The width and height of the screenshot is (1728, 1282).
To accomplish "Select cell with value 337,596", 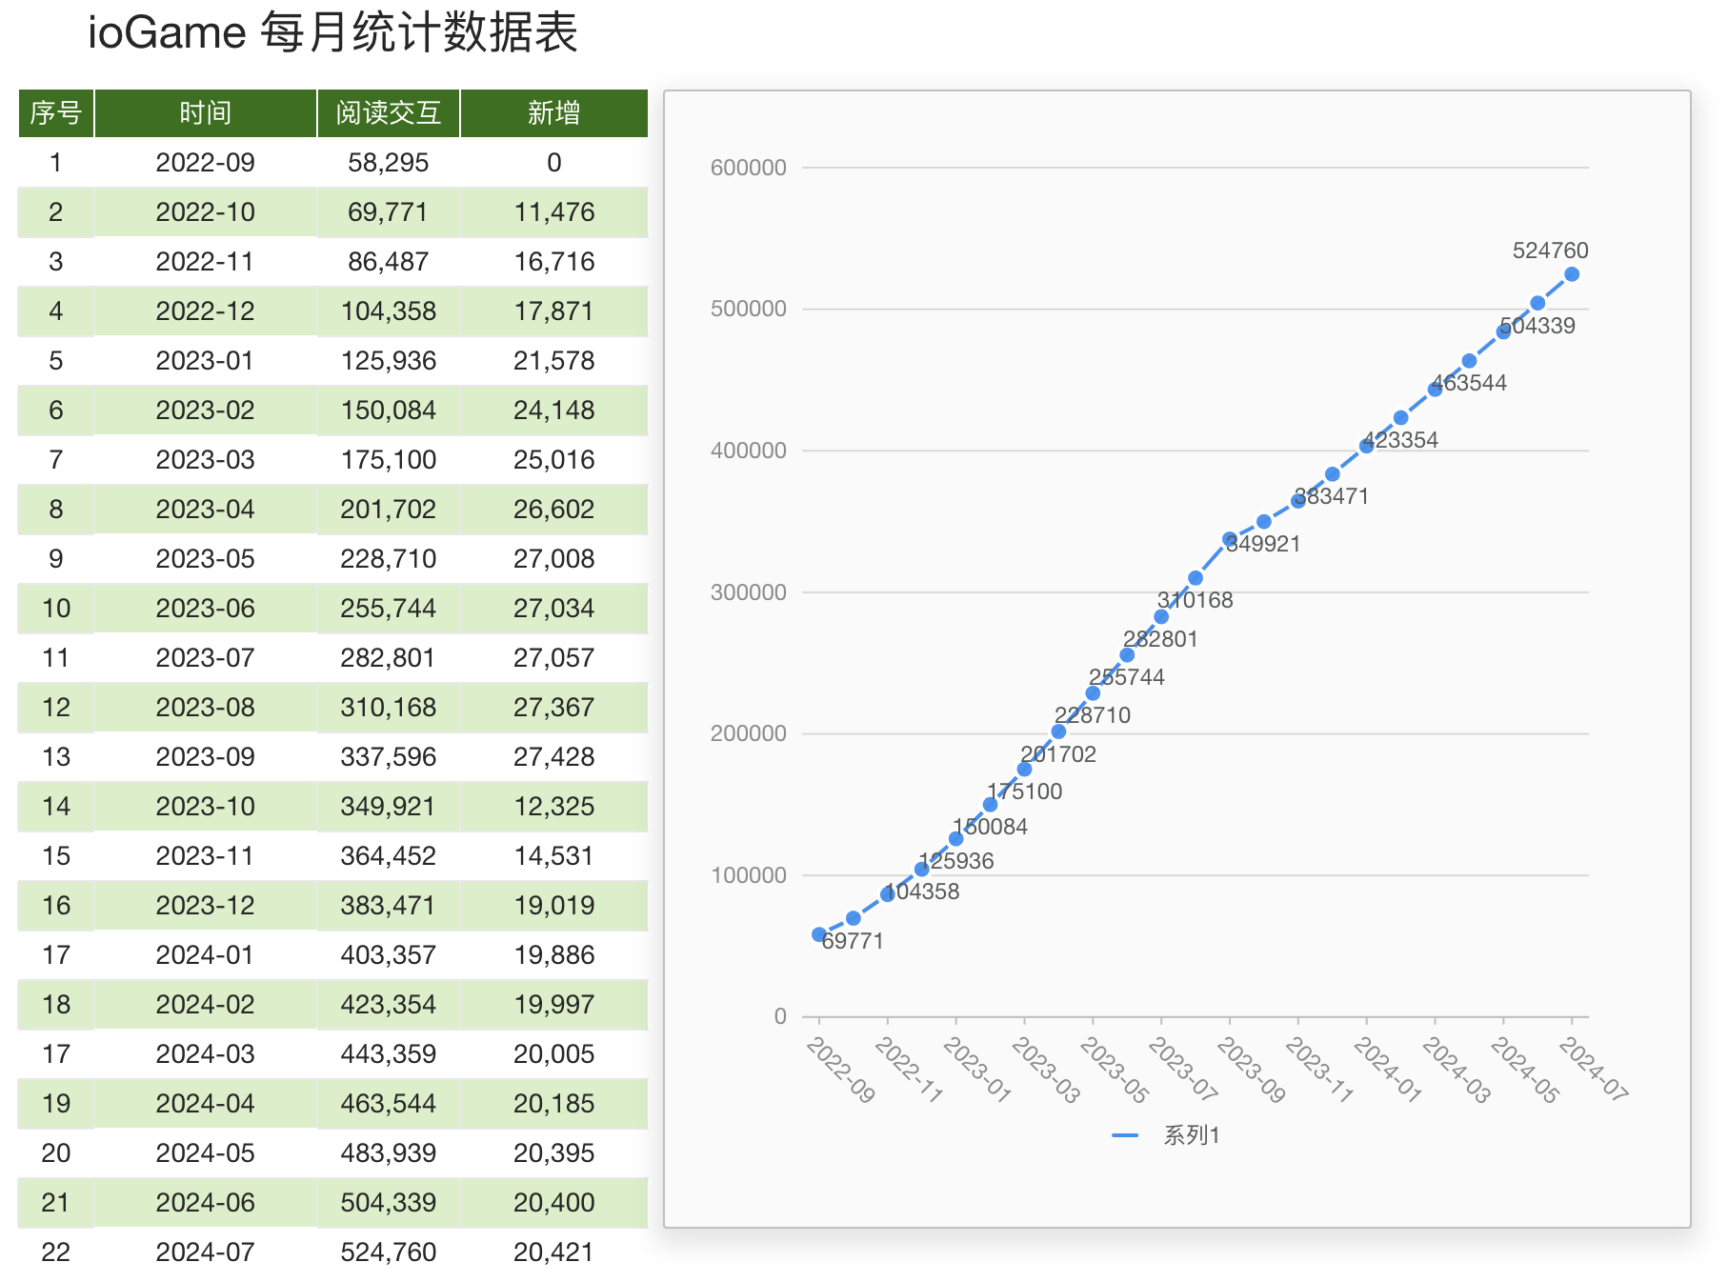I will (x=389, y=757).
